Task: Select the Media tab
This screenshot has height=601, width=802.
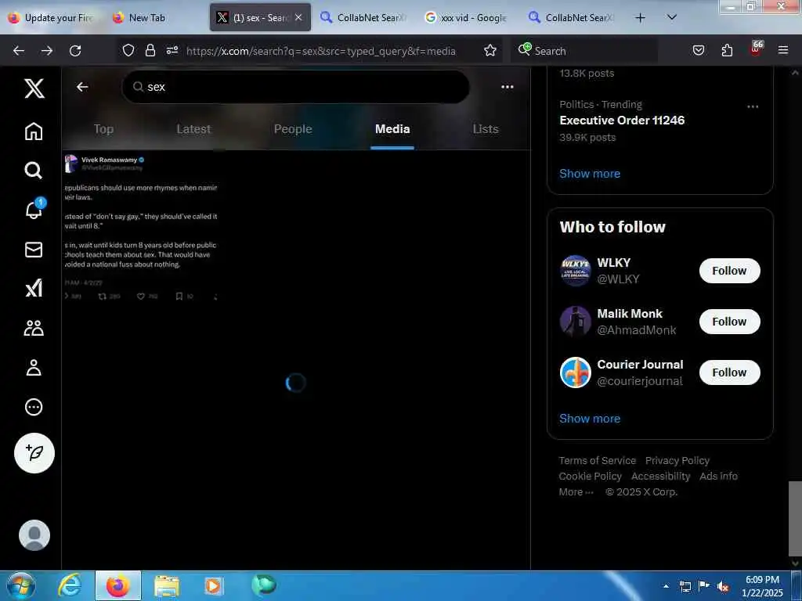Action: (392, 129)
